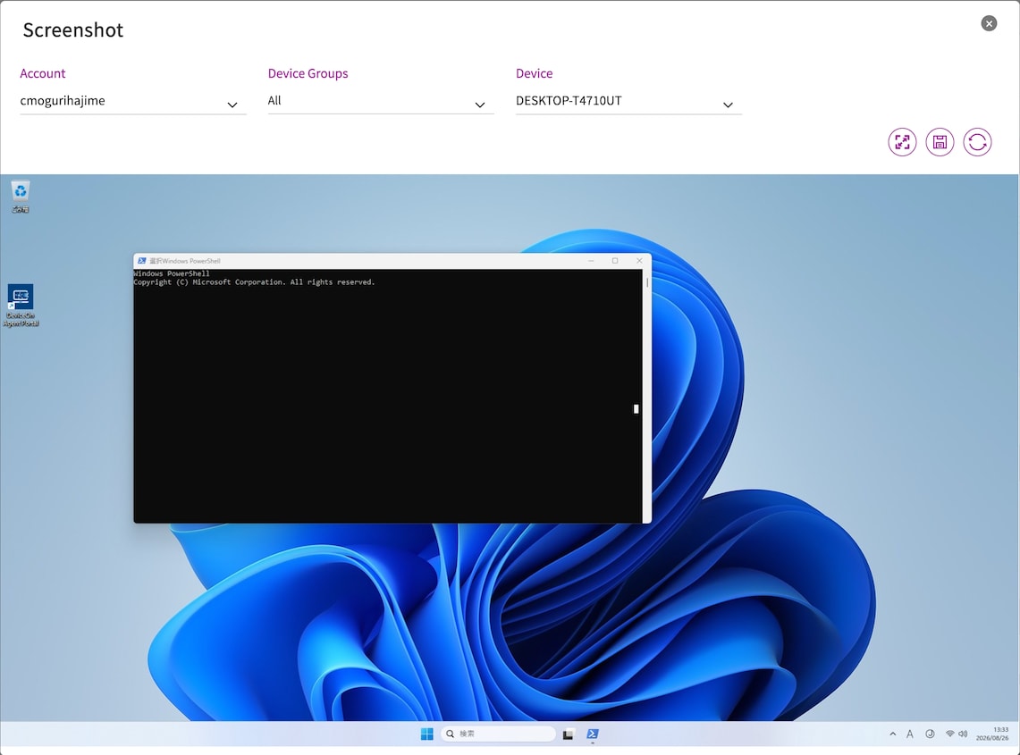Click the refresh screenshot icon
This screenshot has width=1020, height=755.
point(978,142)
